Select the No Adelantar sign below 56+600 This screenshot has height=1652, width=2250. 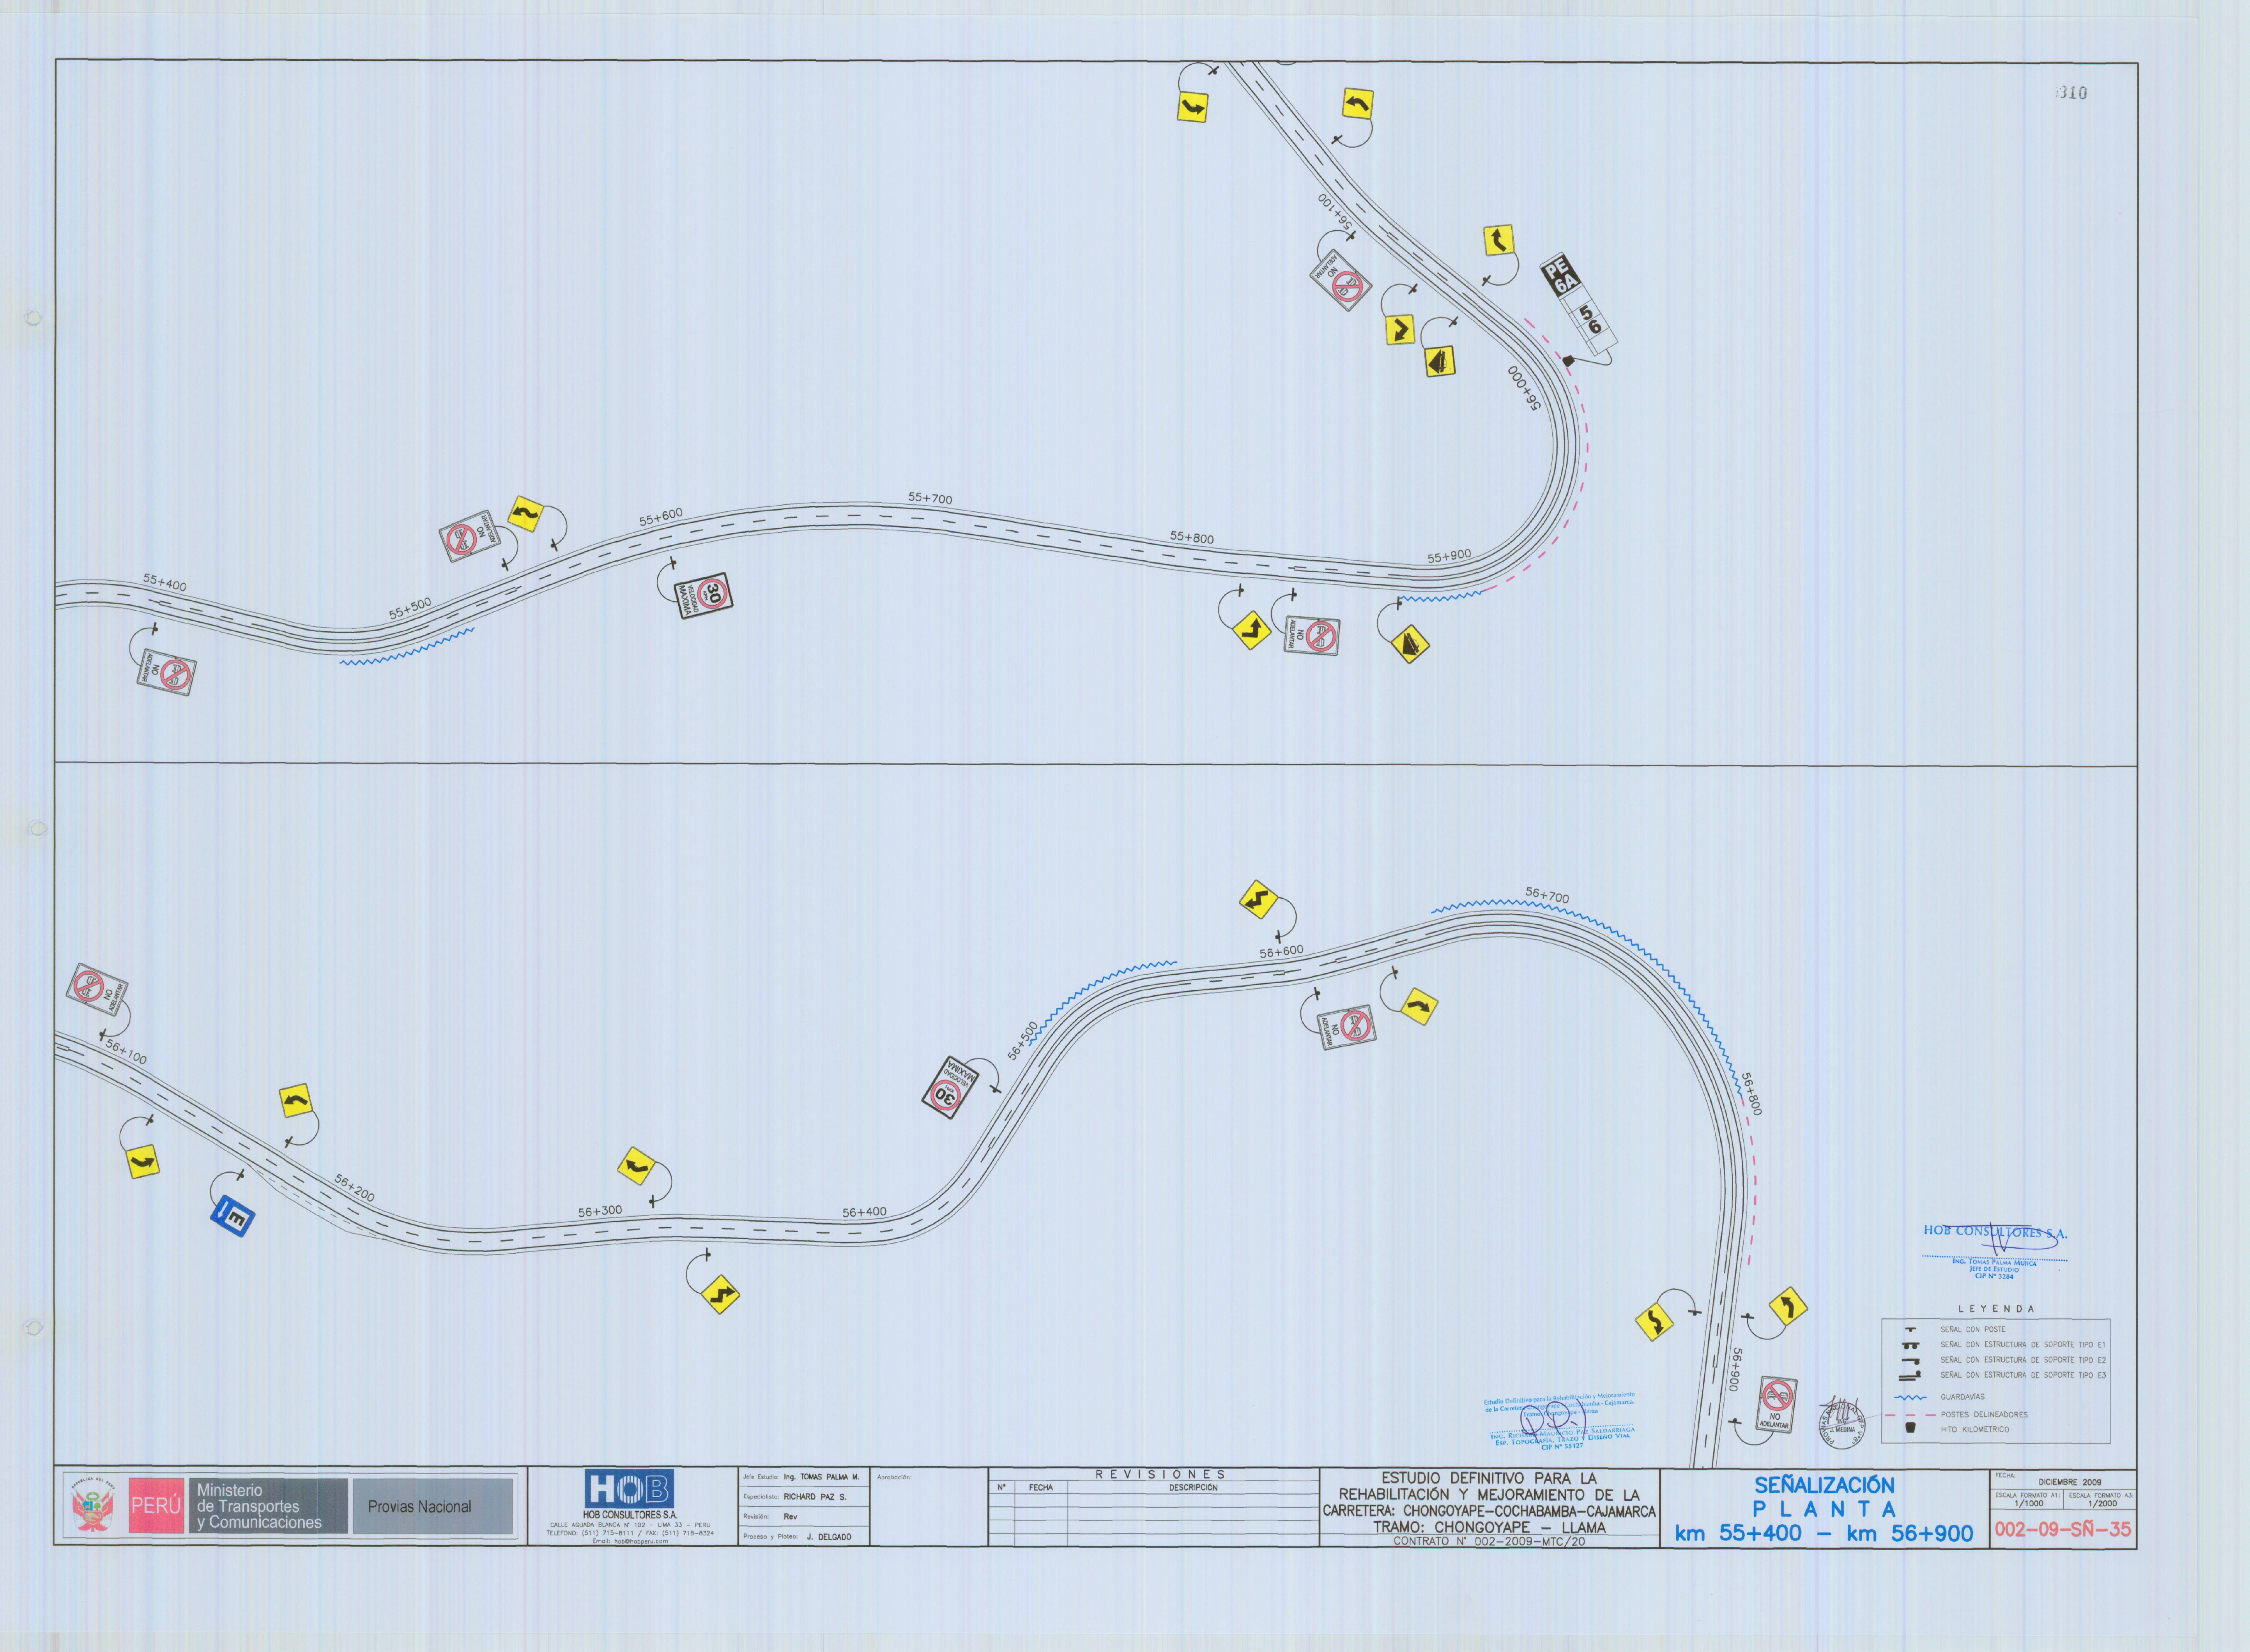coord(1347,1027)
